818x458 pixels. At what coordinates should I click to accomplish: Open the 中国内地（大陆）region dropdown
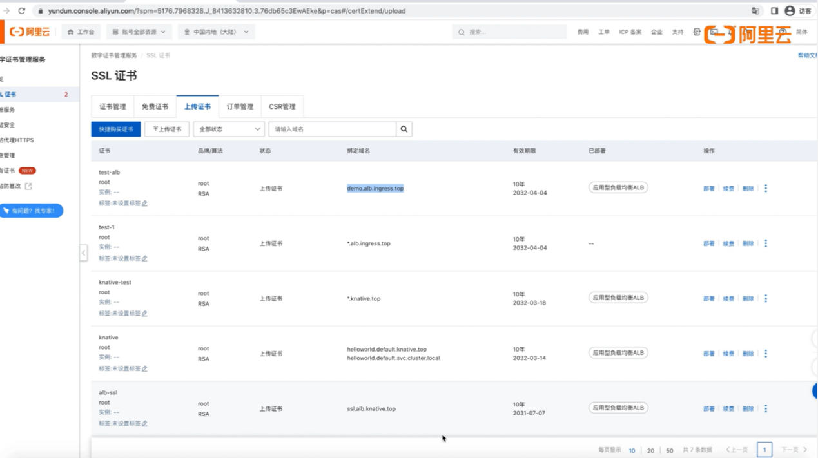click(x=216, y=32)
